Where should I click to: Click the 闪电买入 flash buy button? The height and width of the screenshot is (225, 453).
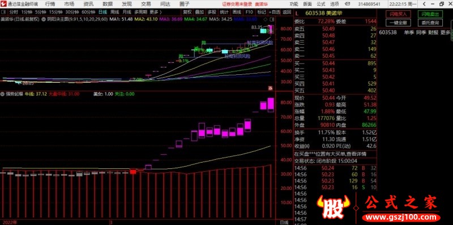pyautogui.click(x=399, y=14)
